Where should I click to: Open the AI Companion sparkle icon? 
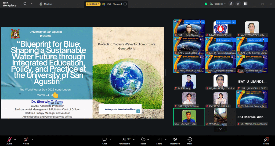[x=238, y=4]
